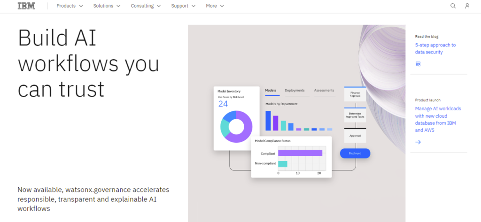
Task: Click the Deployed button in illustration
Action: click(x=355, y=153)
